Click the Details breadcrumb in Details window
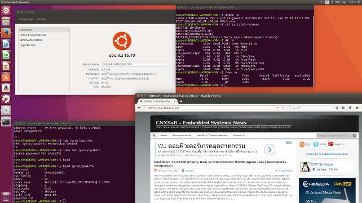362x203 pixels. click(41, 19)
